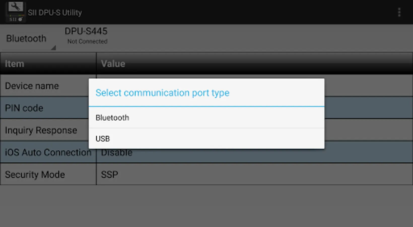413x227 pixels.
Task: Click the Item column header
Action: point(15,64)
